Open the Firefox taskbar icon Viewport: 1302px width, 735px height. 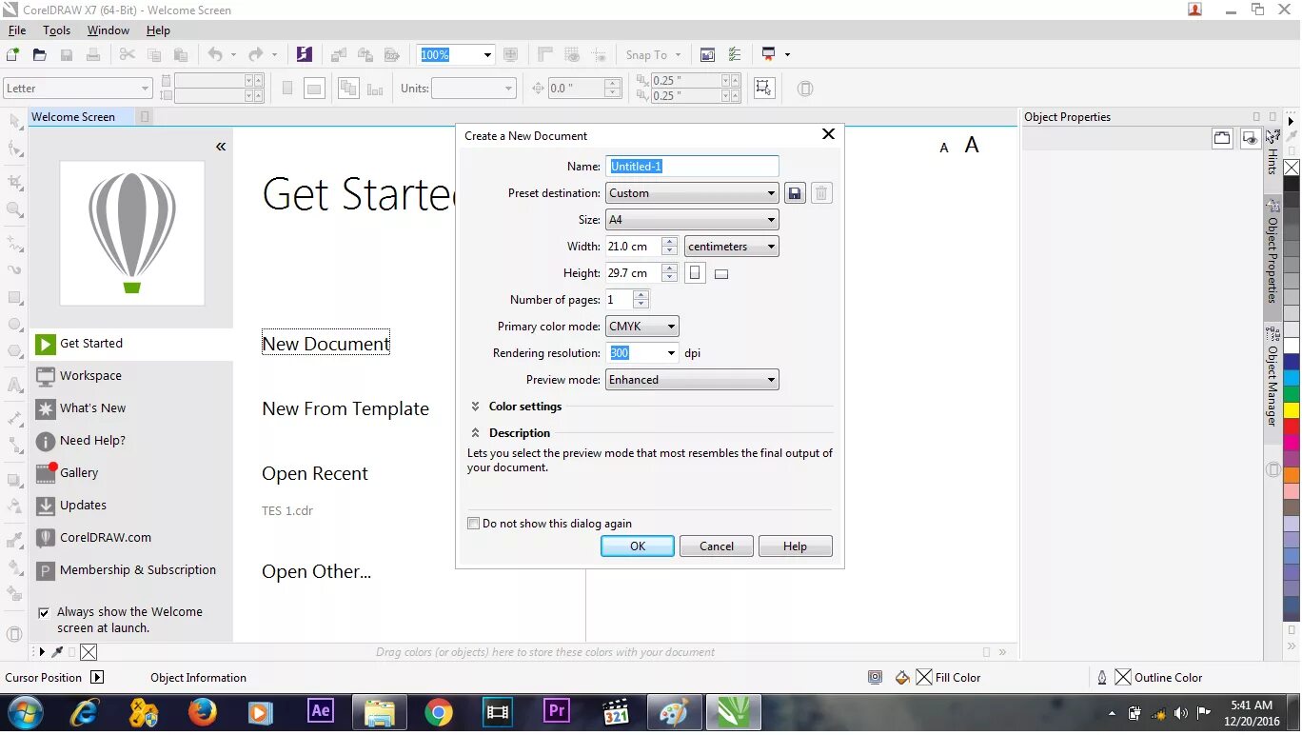point(202,711)
